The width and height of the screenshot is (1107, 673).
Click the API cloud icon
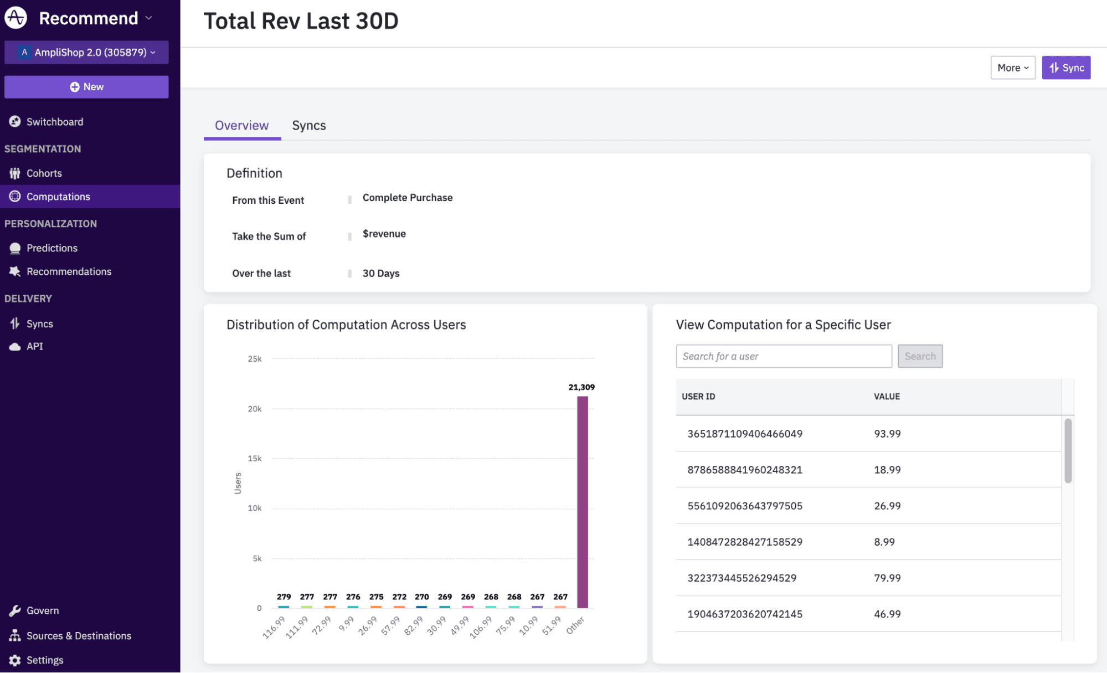point(15,347)
